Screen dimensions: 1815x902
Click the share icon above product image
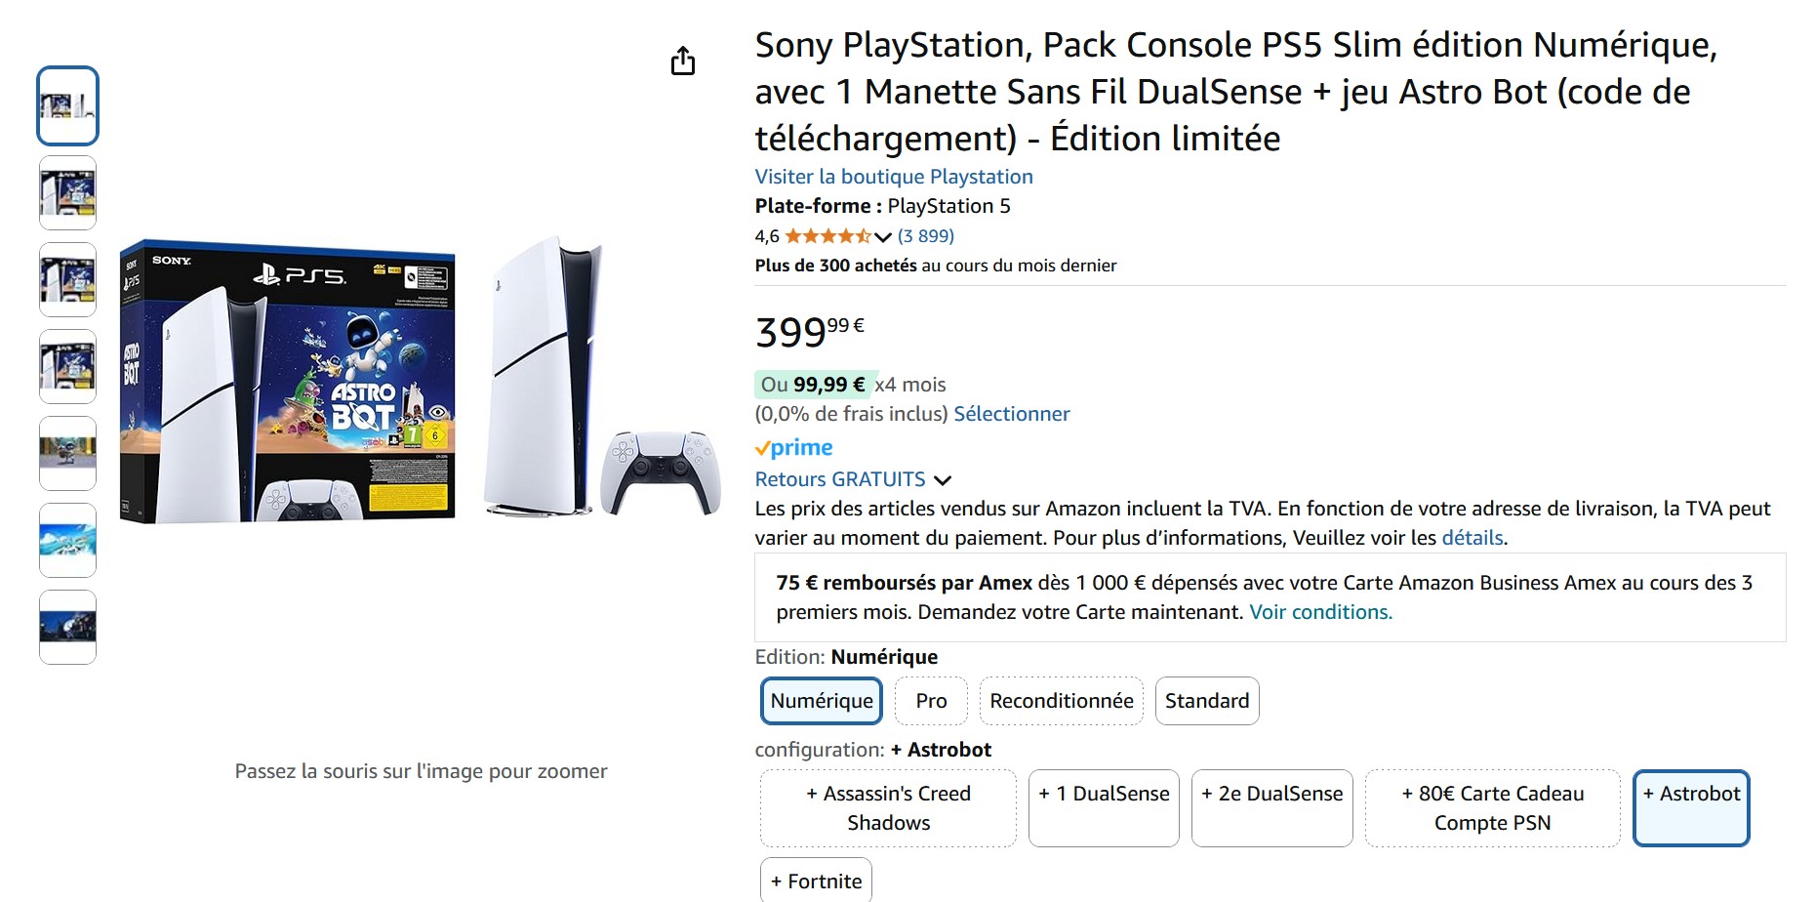[x=683, y=61]
